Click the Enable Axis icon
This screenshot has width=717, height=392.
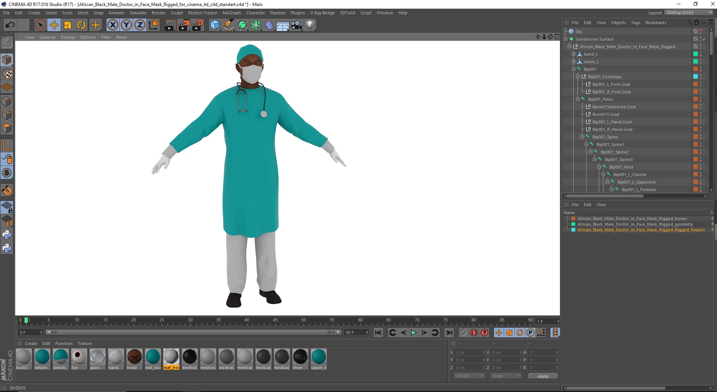[x=7, y=146]
